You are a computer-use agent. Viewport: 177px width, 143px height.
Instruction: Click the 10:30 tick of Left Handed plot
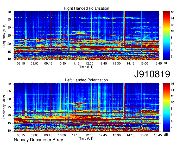[x=62, y=135]
